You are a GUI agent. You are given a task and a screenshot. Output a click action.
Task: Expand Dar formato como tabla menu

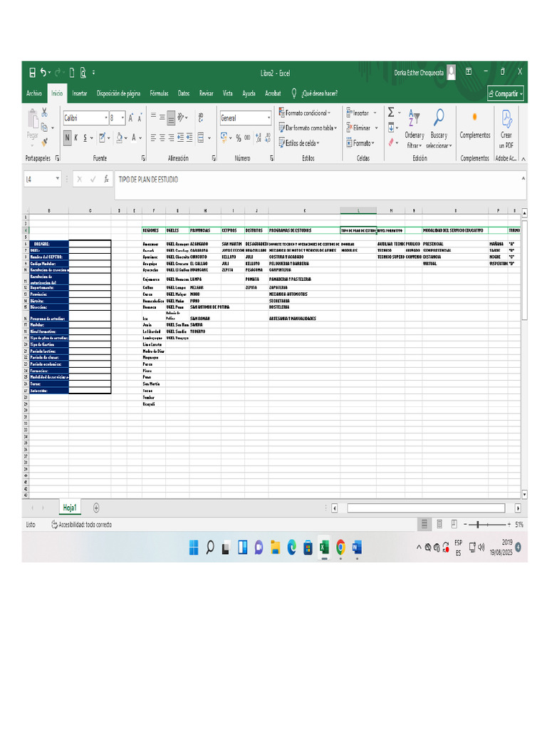coord(308,128)
